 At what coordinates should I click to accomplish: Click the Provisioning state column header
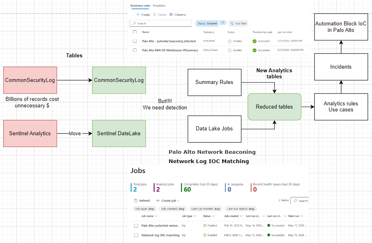[262, 32]
